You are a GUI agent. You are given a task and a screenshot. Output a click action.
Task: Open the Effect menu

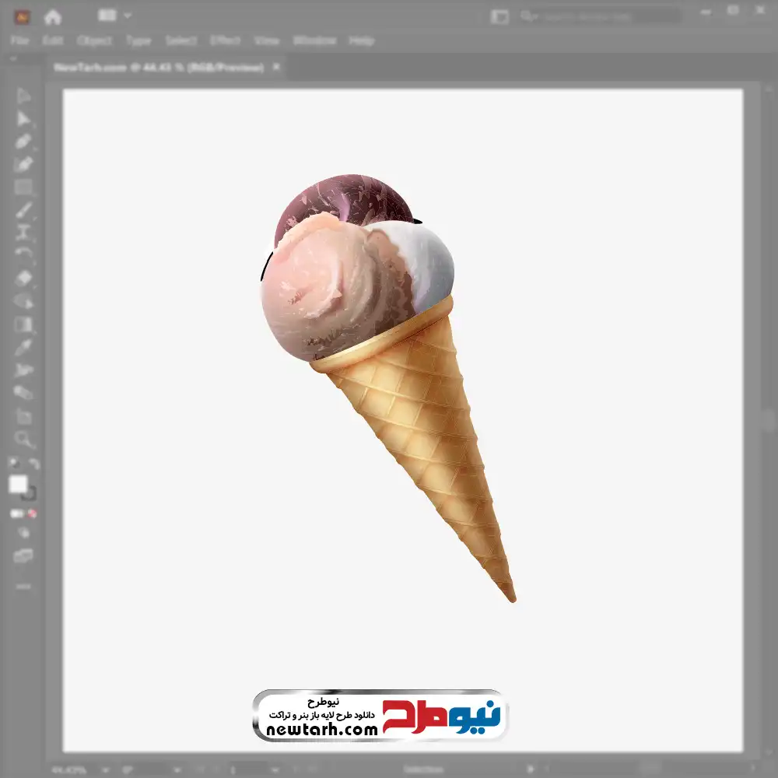225,40
